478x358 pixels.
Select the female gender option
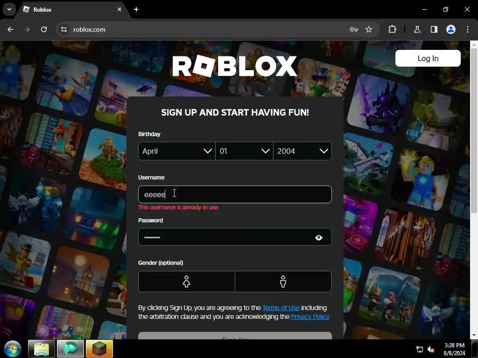coord(187,282)
